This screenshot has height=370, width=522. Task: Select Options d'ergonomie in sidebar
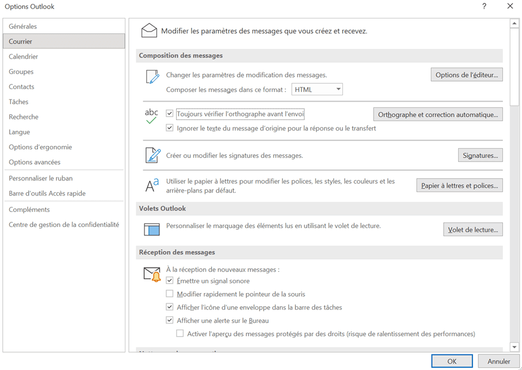(x=64, y=147)
